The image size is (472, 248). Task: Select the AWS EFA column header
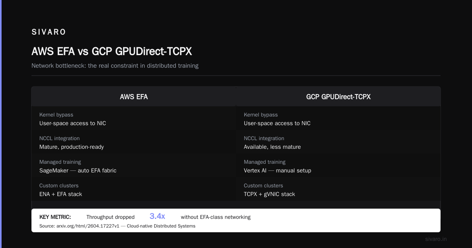click(x=134, y=96)
